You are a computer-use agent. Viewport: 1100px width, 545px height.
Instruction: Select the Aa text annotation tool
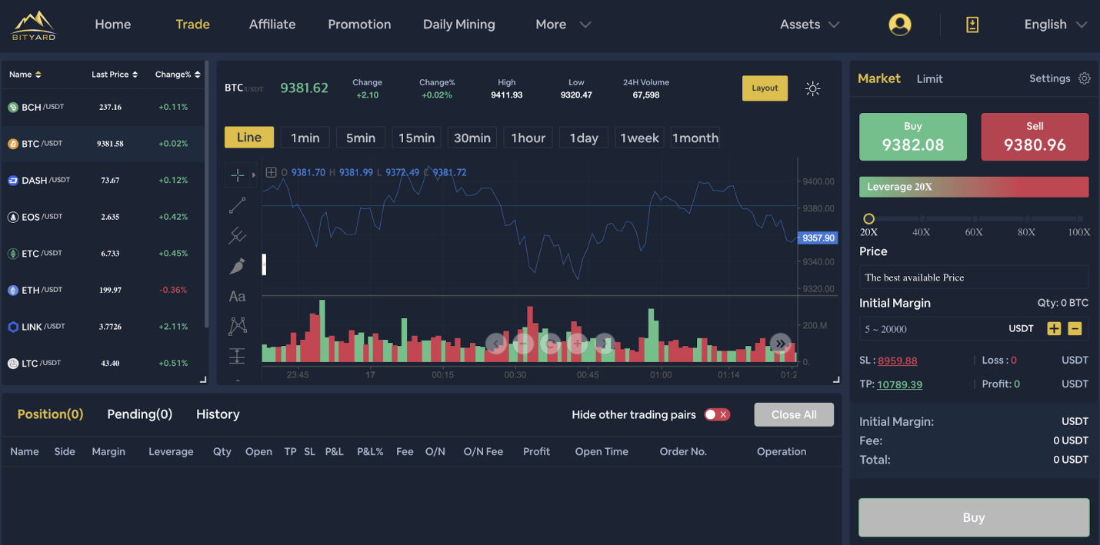point(237,296)
